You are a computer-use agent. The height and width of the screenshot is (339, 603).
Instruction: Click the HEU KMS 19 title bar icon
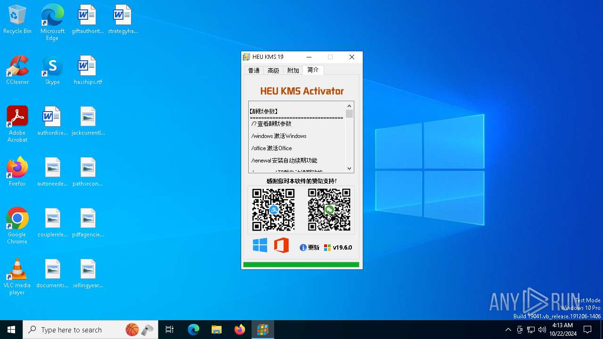pyautogui.click(x=246, y=57)
